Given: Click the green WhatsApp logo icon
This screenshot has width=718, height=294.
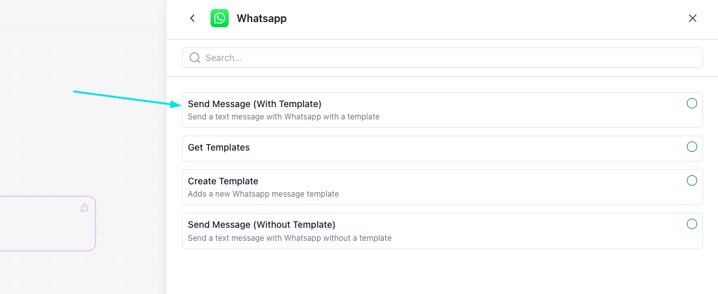Looking at the screenshot, I should click(220, 18).
